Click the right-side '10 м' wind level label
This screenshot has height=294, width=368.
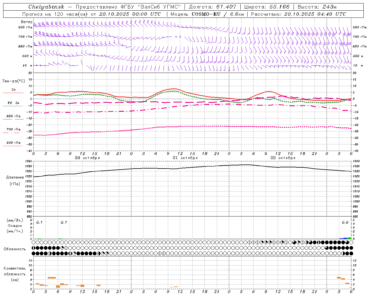pyautogui.click(x=358, y=65)
